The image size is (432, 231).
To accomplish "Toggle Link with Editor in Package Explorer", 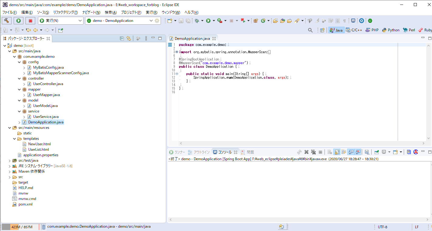I will pos(129,38).
